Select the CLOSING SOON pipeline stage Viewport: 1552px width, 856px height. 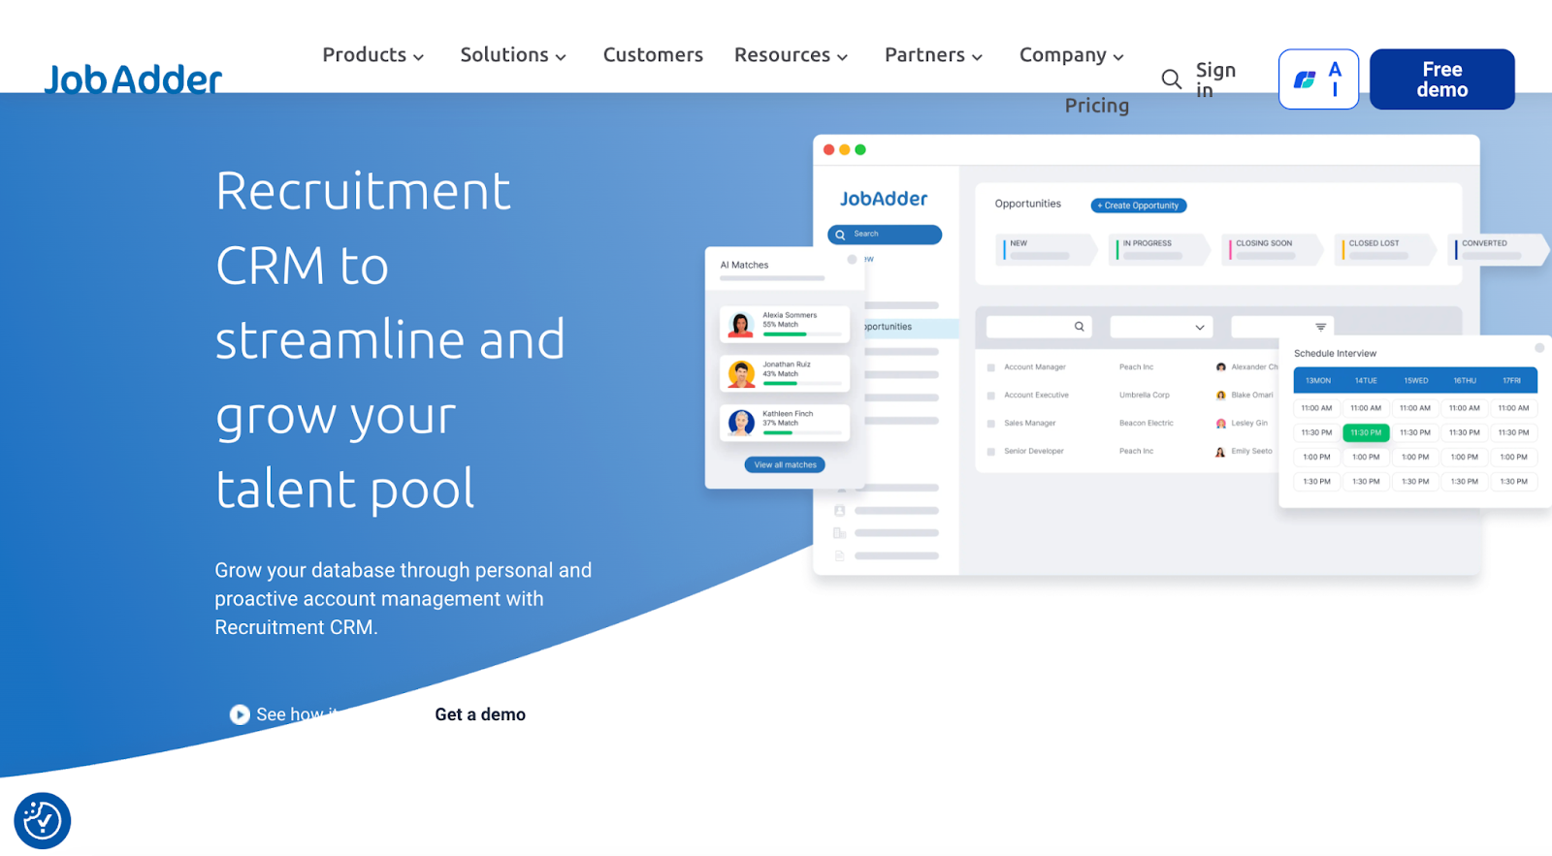1273,249
